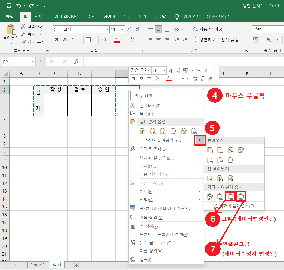Click mini toolbar increase decimal icon
The height and width of the screenshot is (270, 284).
pyautogui.click(x=195, y=79)
